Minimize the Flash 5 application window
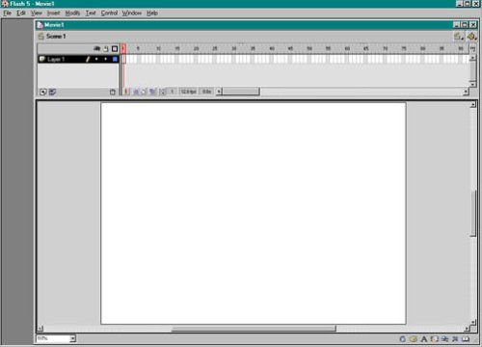The height and width of the screenshot is (347, 482). click(460, 4)
